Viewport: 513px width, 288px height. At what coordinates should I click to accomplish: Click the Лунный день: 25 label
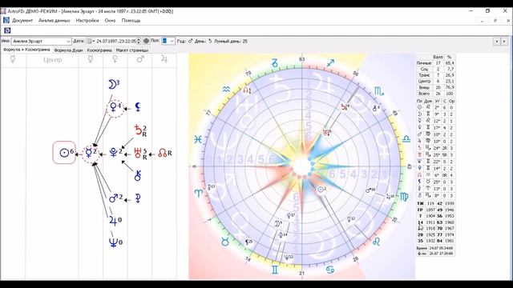point(231,42)
